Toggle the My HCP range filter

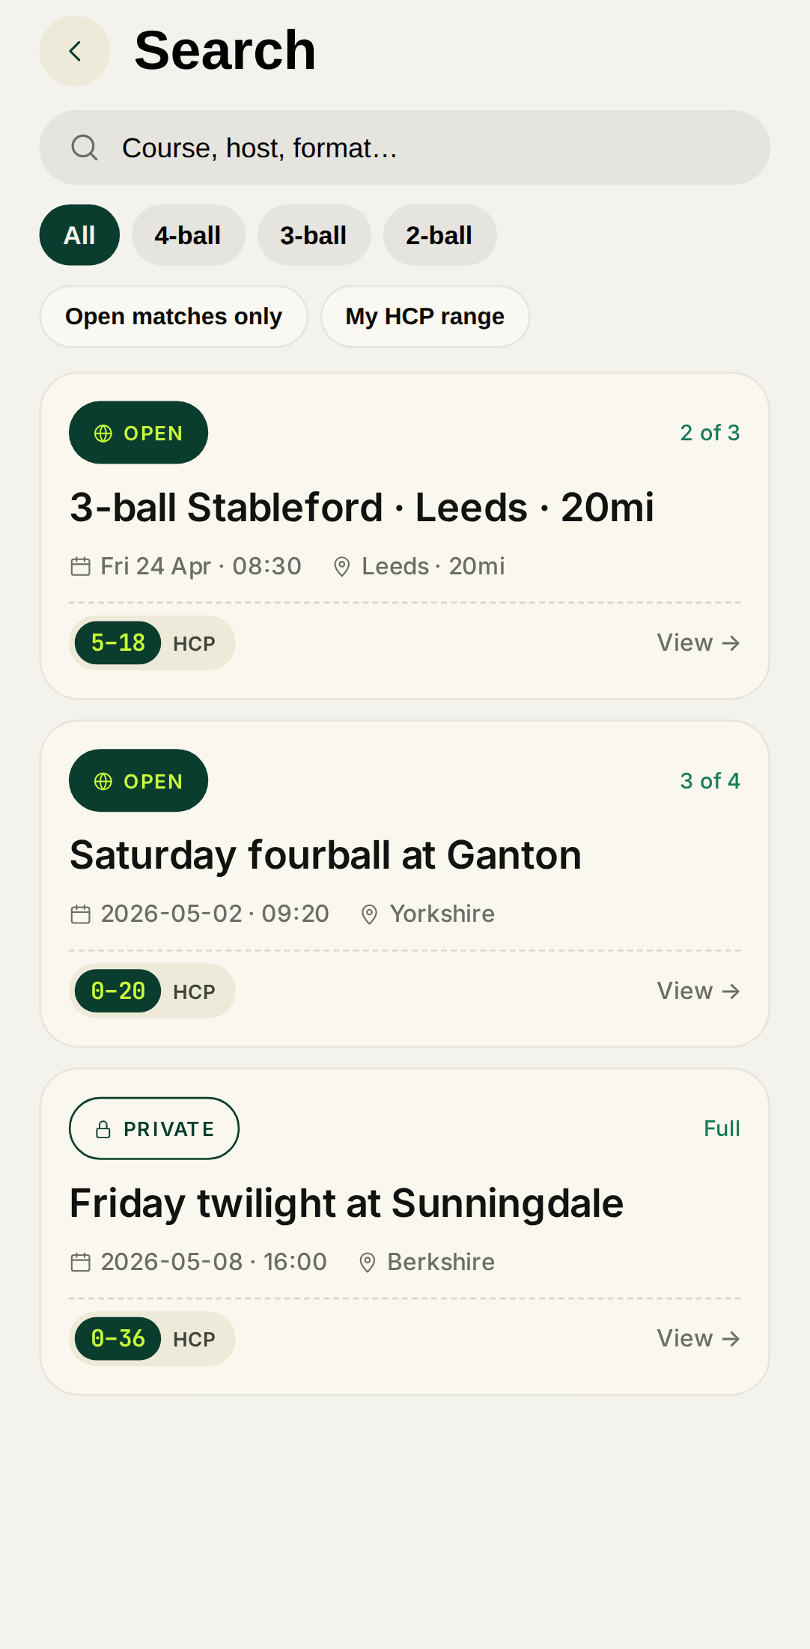(x=424, y=317)
